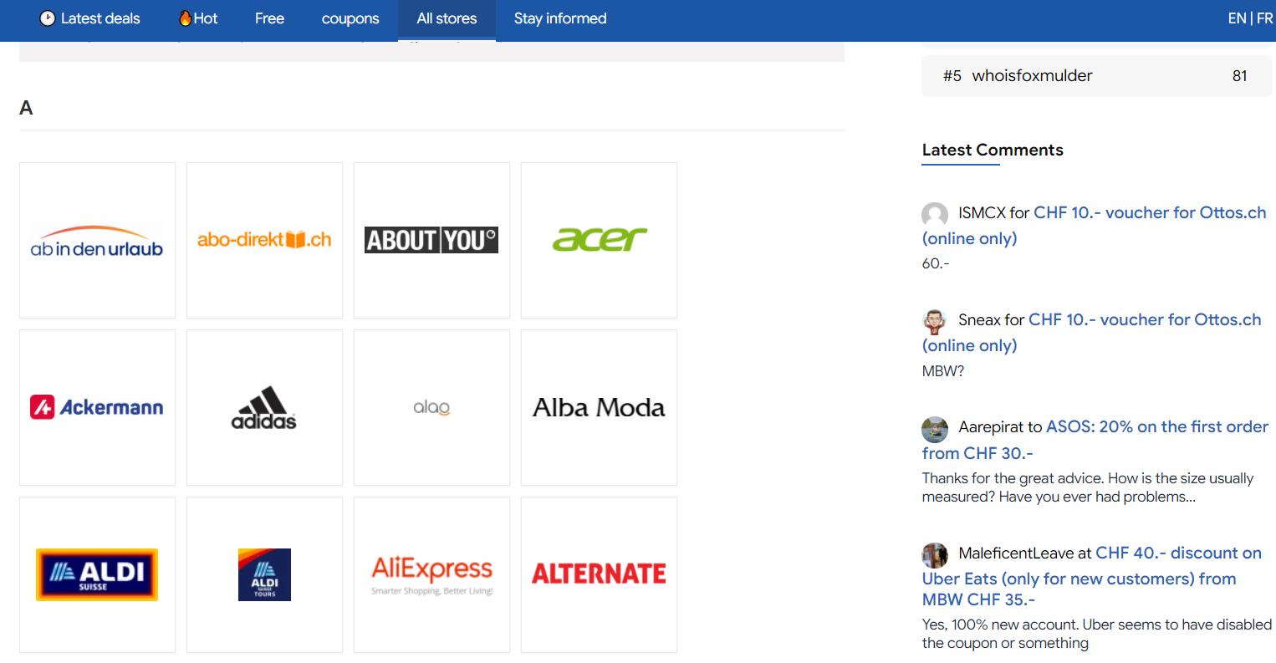Open the Ackermann store logo
The height and width of the screenshot is (663, 1276).
click(97, 408)
